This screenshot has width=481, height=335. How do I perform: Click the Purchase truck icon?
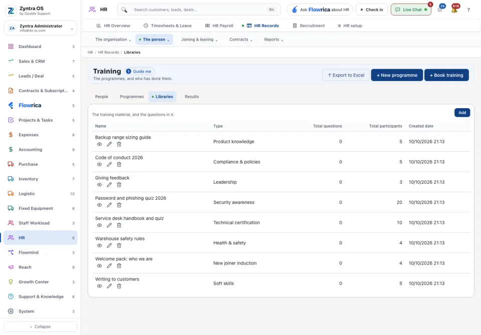11,164
